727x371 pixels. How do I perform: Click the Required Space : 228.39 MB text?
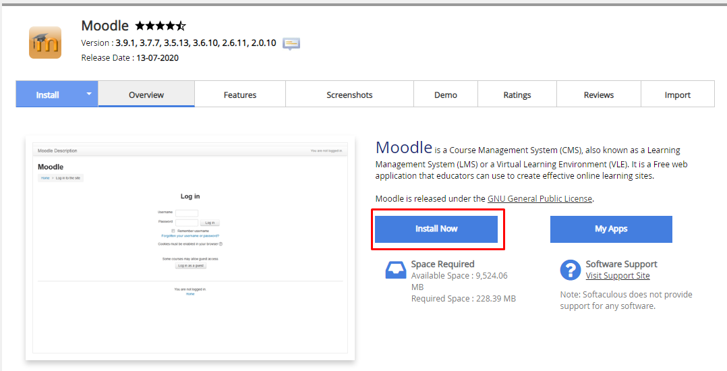[464, 299]
